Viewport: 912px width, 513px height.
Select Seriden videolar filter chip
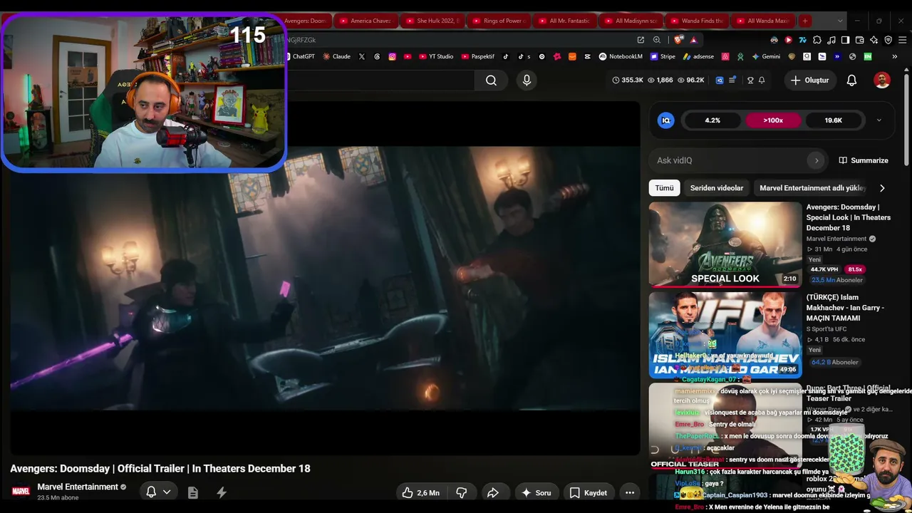[717, 188]
